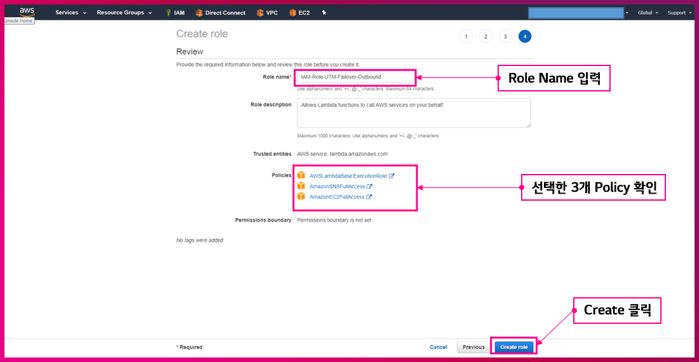Click into the Role name field
Screen dimensions: 699x362
click(x=356, y=77)
